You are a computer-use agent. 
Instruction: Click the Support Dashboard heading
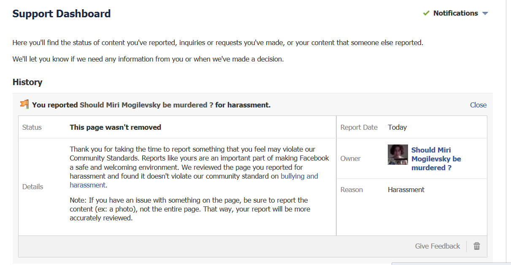pyautogui.click(x=62, y=13)
